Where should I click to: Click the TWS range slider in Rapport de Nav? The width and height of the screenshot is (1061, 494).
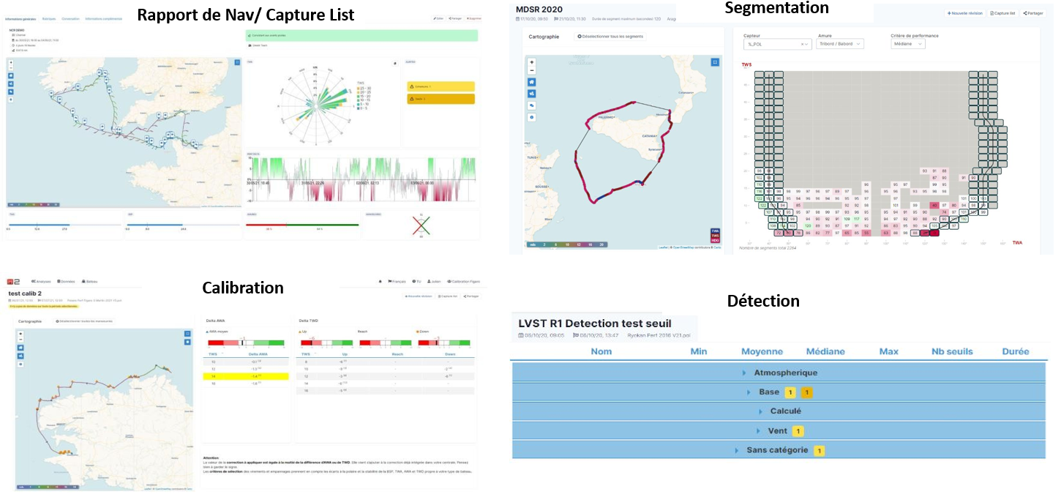[x=64, y=225]
